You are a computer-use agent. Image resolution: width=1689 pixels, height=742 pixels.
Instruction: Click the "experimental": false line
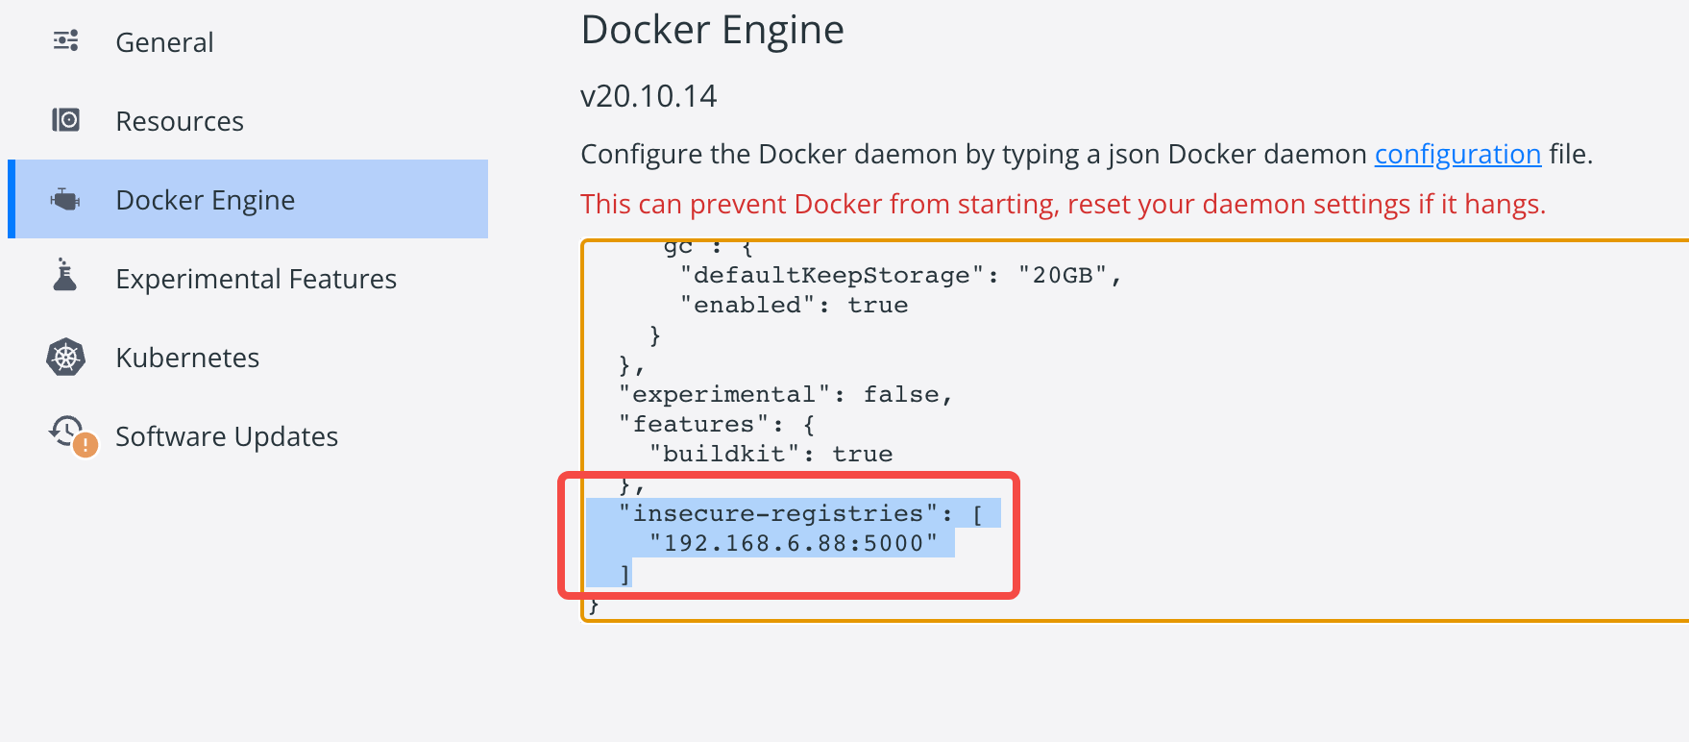click(x=786, y=395)
